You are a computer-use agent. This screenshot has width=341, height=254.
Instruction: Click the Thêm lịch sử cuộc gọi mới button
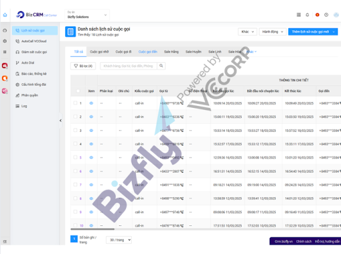tap(313, 32)
